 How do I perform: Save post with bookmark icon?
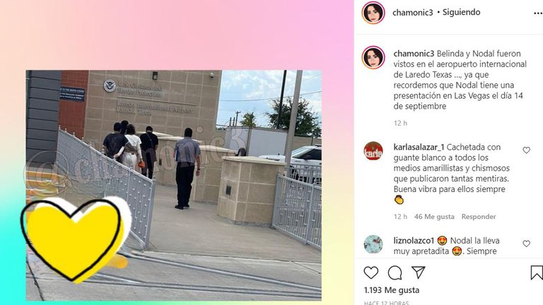coord(537,273)
